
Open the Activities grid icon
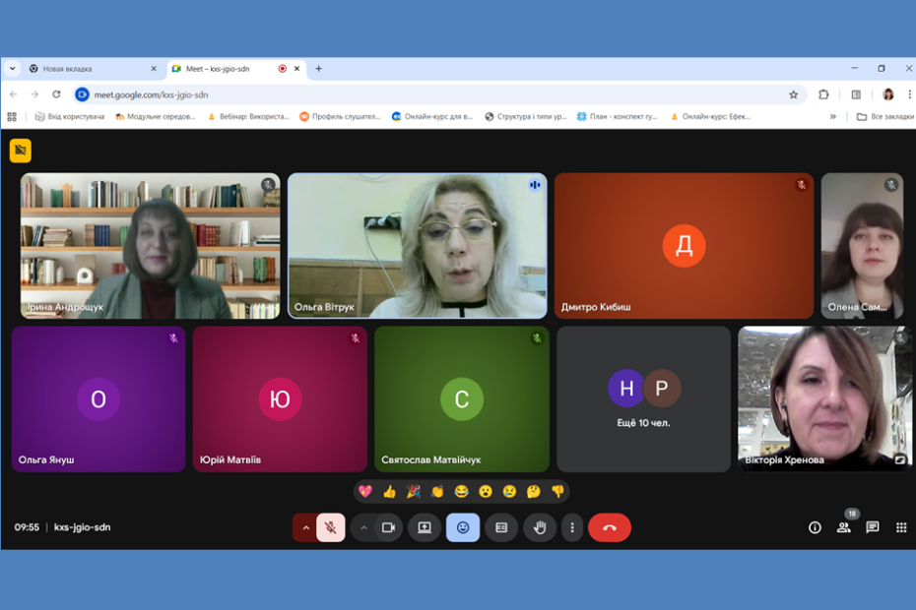tap(900, 527)
